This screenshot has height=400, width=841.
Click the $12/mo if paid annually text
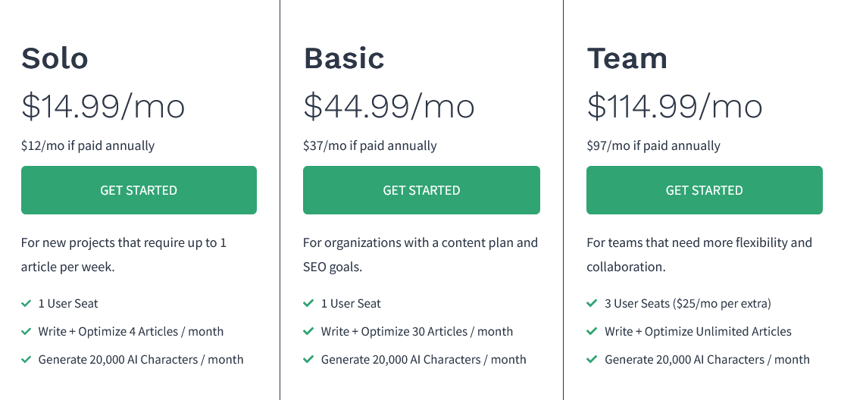tap(88, 145)
